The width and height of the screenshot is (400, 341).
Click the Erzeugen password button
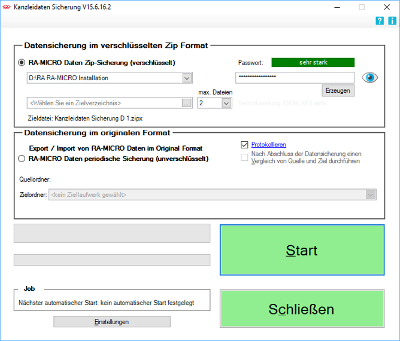click(338, 90)
